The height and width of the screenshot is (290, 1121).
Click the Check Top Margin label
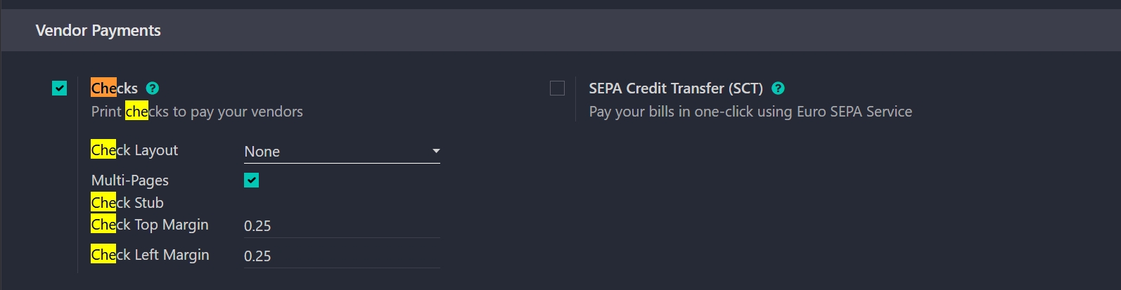[150, 225]
